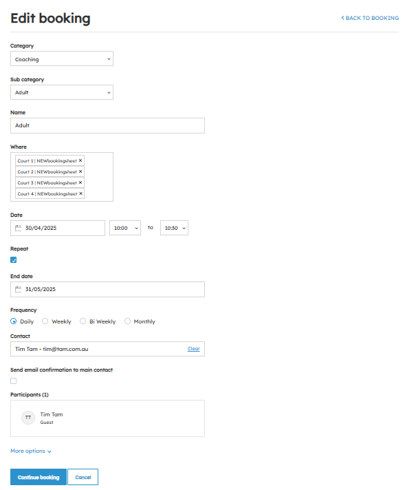The width and height of the screenshot is (403, 490).
Task: Expand More options
Action: pyautogui.click(x=31, y=451)
